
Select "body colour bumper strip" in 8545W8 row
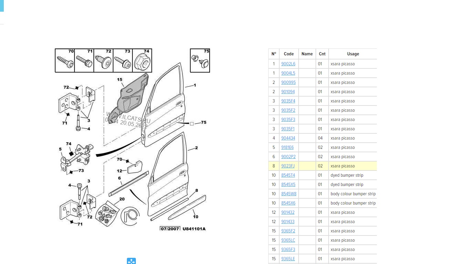tap(353, 194)
